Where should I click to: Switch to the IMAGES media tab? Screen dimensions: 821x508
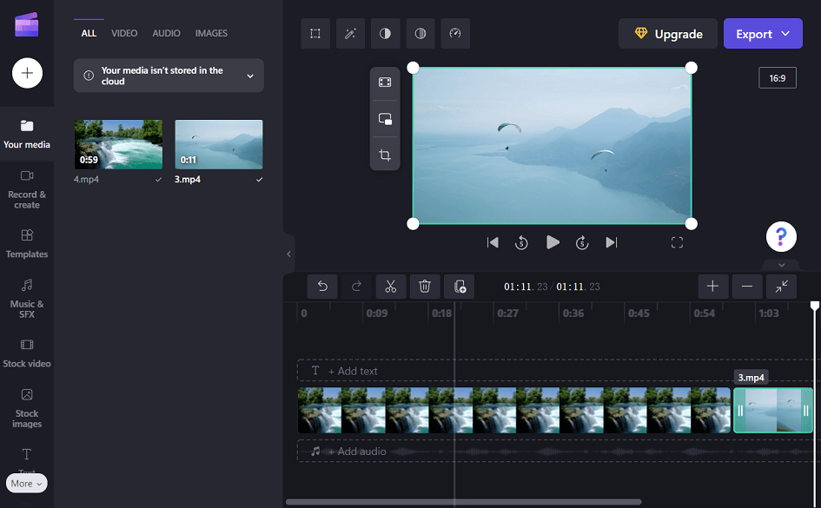pos(211,33)
